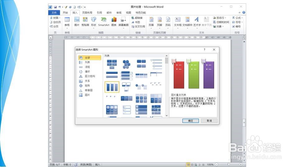Choose the hexagon cluster SmartArt layout
Viewport: 298px width, 167px height.
pos(127,64)
